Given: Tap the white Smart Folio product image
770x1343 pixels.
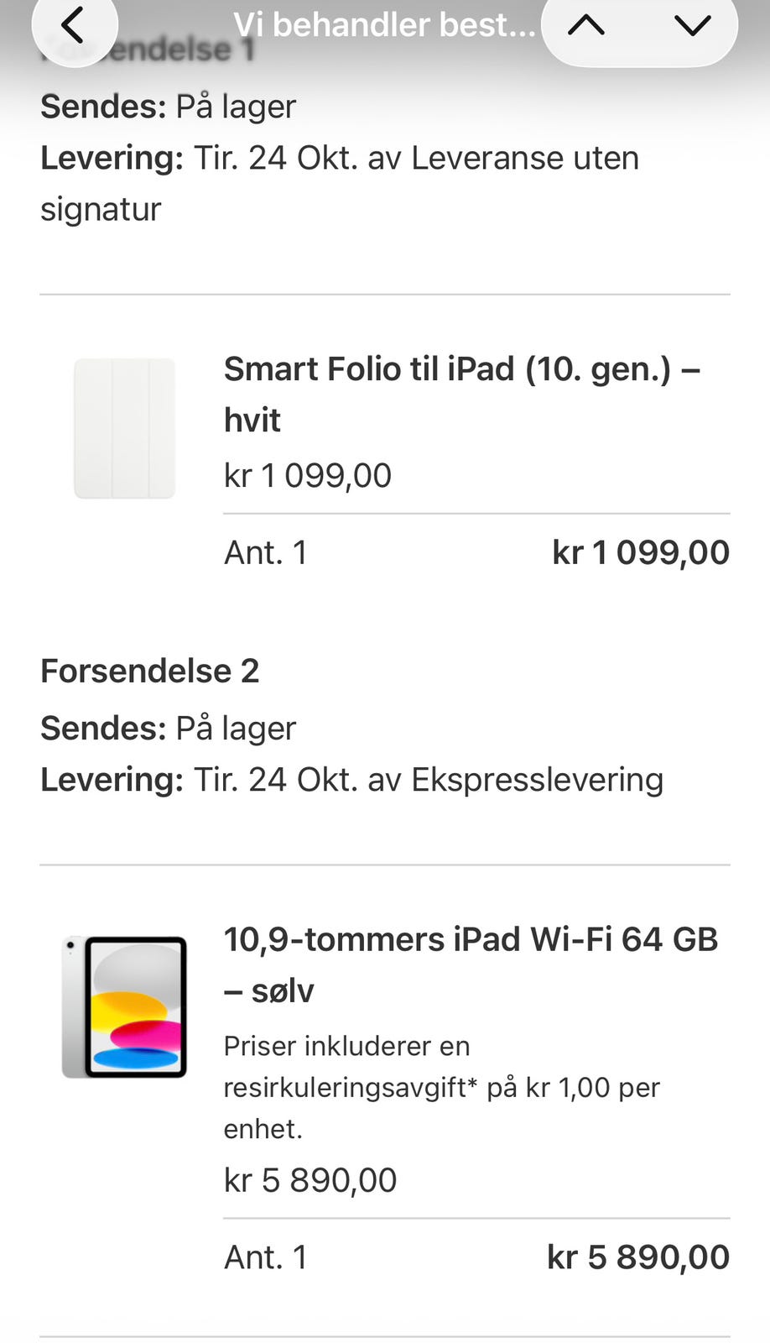Looking at the screenshot, I should click(x=124, y=428).
